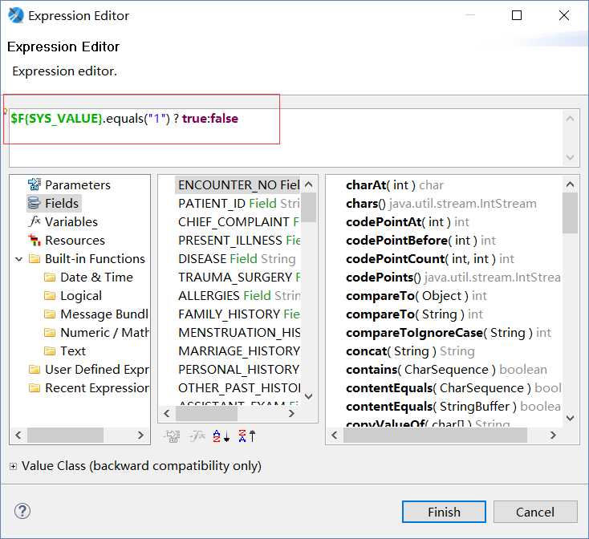Image resolution: width=589 pixels, height=539 pixels.
Task: Select CHIEF_COMPLAINT field in list
Action: point(238,221)
